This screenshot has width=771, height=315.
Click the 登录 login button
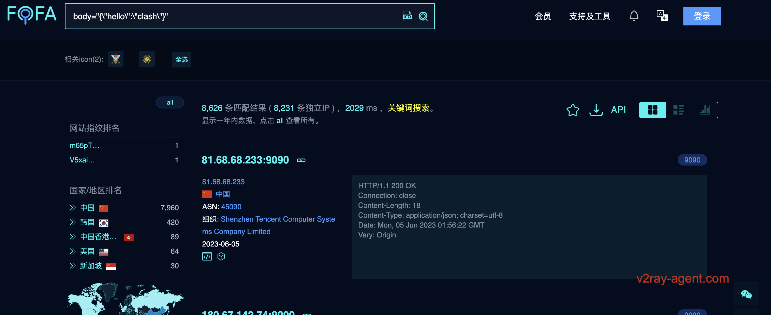click(x=702, y=16)
